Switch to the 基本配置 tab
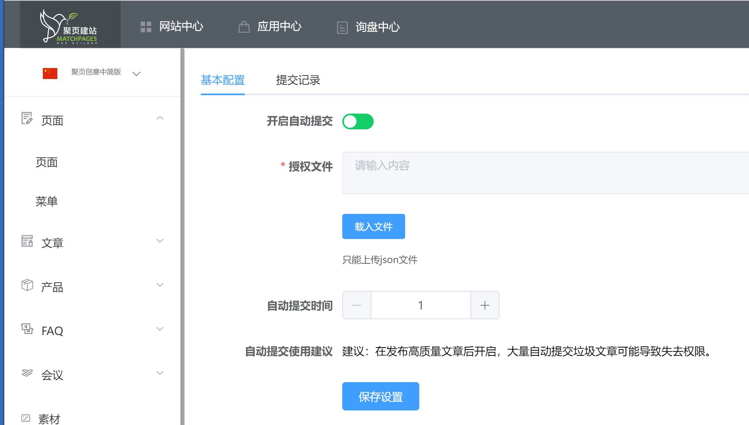Image resolution: width=749 pixels, height=425 pixels. pos(223,80)
